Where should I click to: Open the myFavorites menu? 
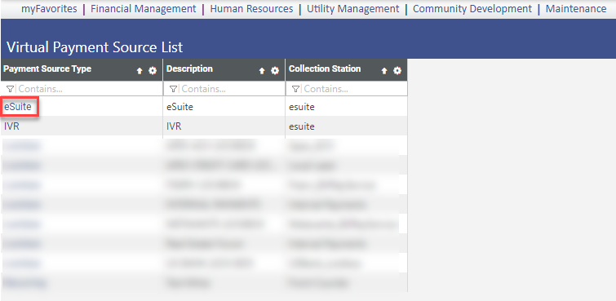tap(49, 9)
